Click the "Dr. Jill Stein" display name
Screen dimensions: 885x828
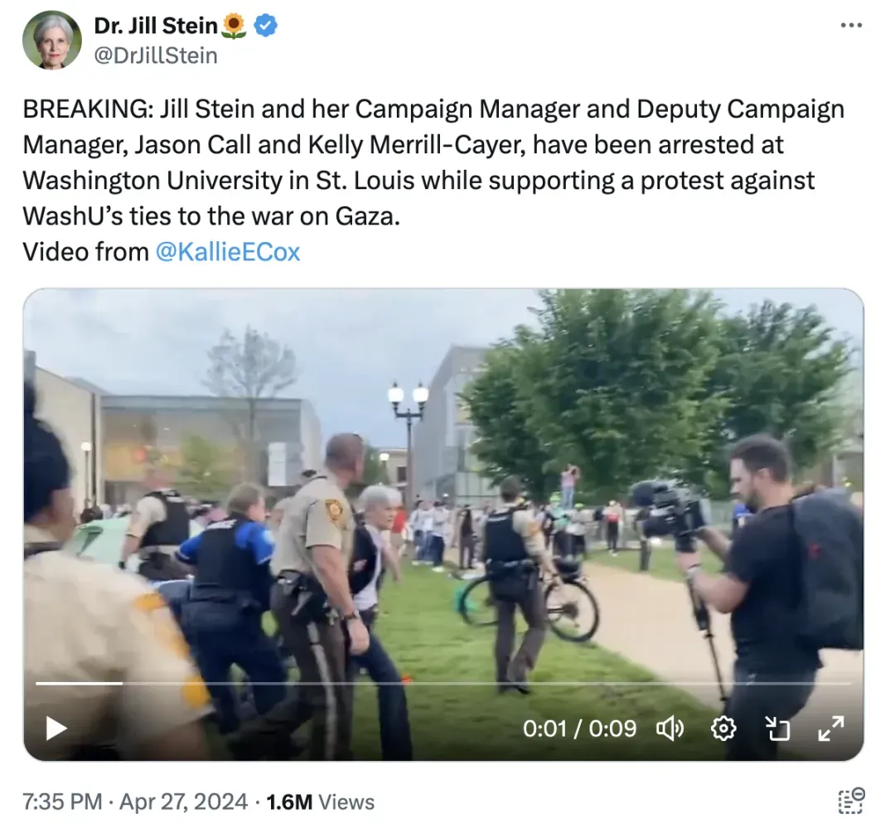(x=156, y=27)
